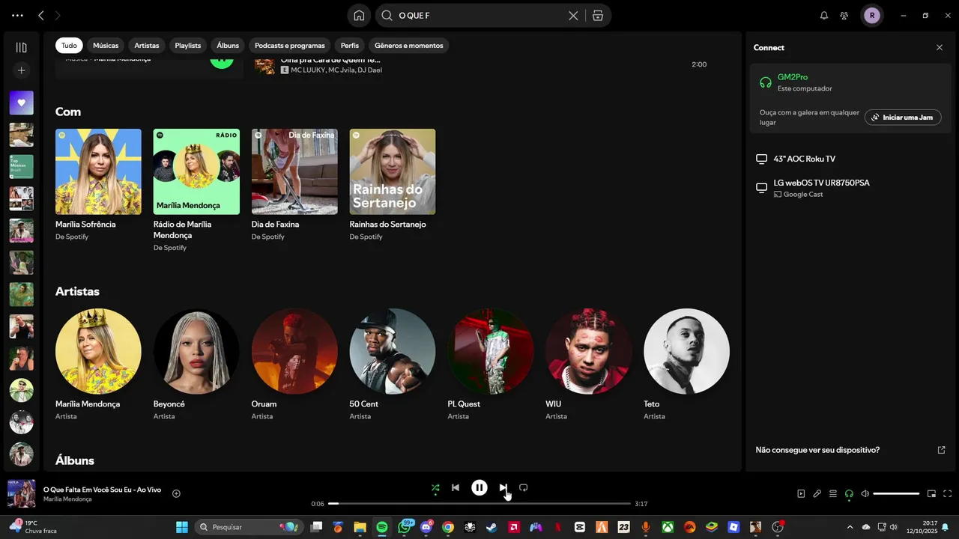Open Marília Sofrência playlist cover

(98, 171)
